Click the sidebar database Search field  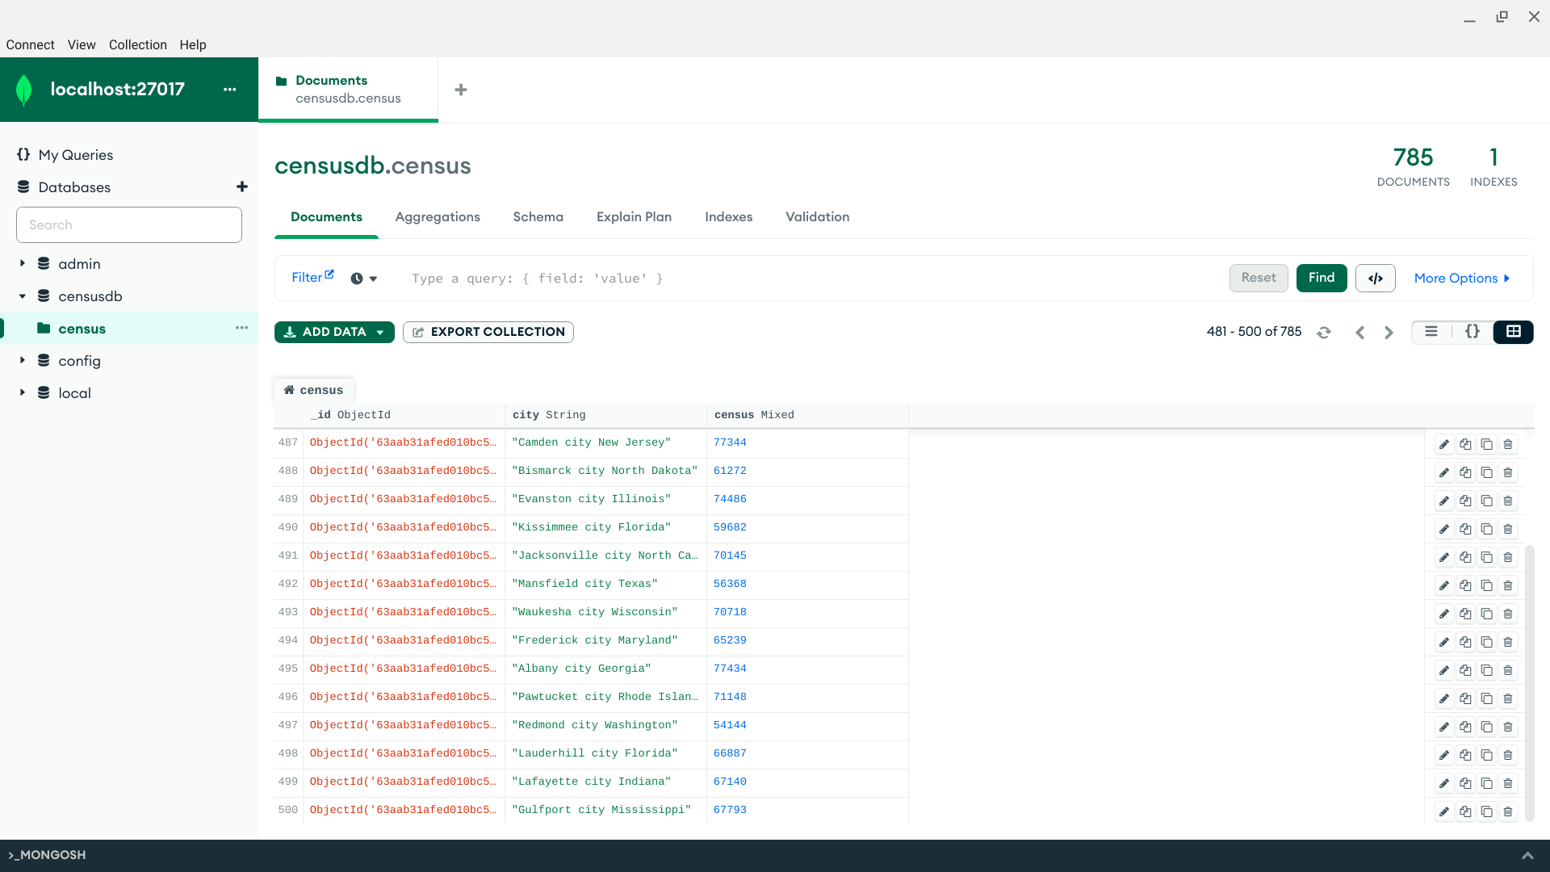coord(129,224)
